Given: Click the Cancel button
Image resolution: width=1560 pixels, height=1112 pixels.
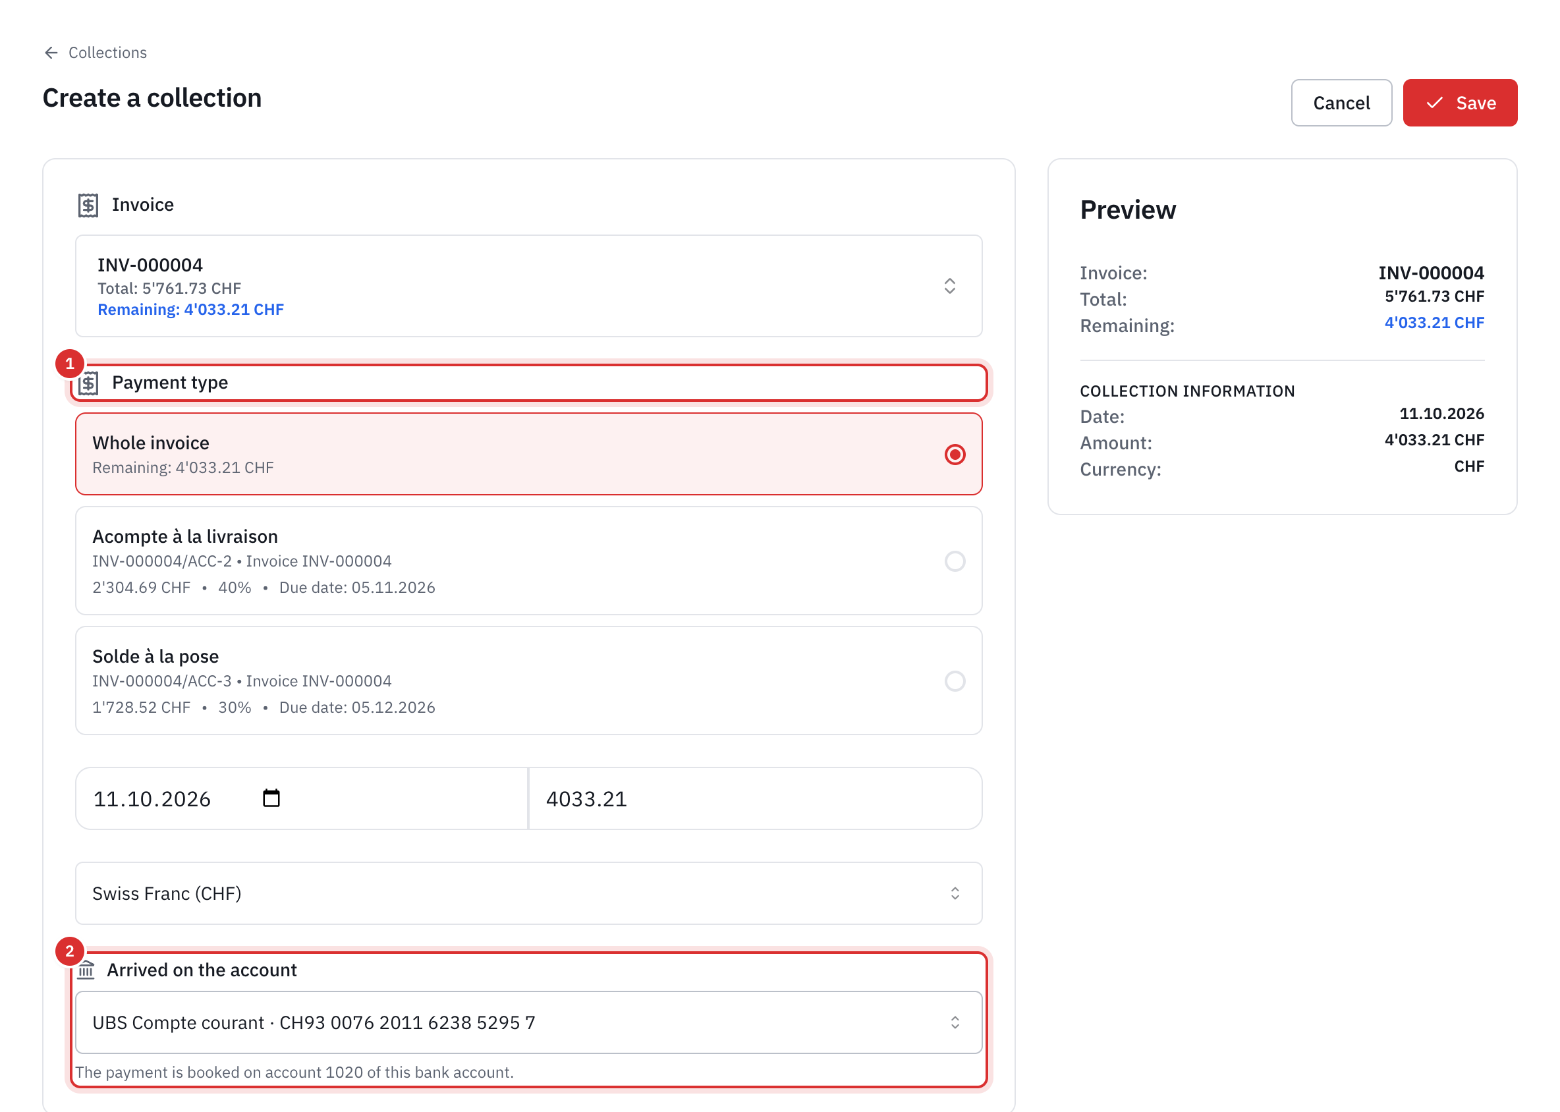Looking at the screenshot, I should tap(1341, 103).
